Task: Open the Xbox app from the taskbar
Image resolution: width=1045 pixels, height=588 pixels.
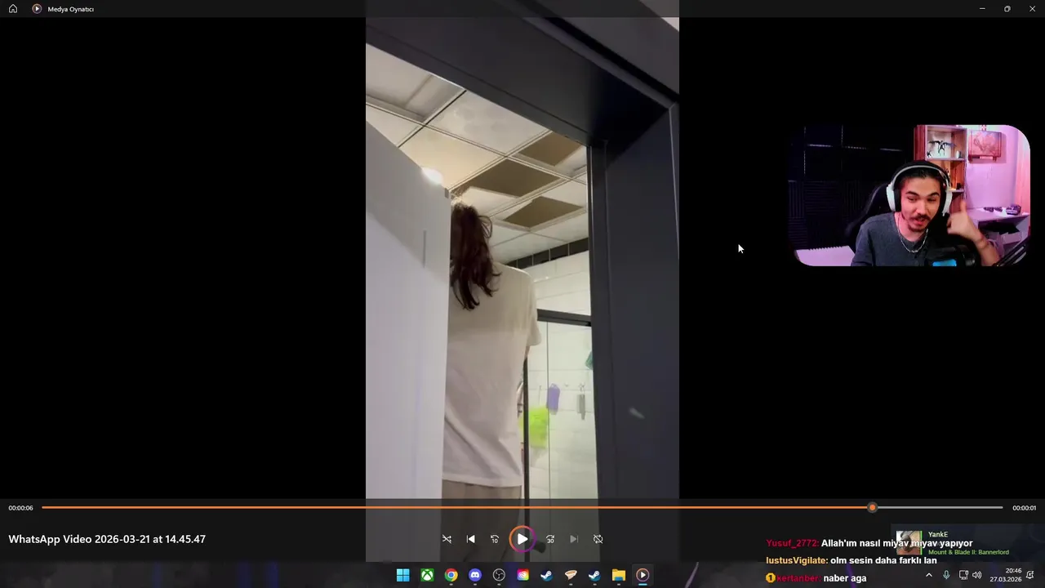Action: 427,575
